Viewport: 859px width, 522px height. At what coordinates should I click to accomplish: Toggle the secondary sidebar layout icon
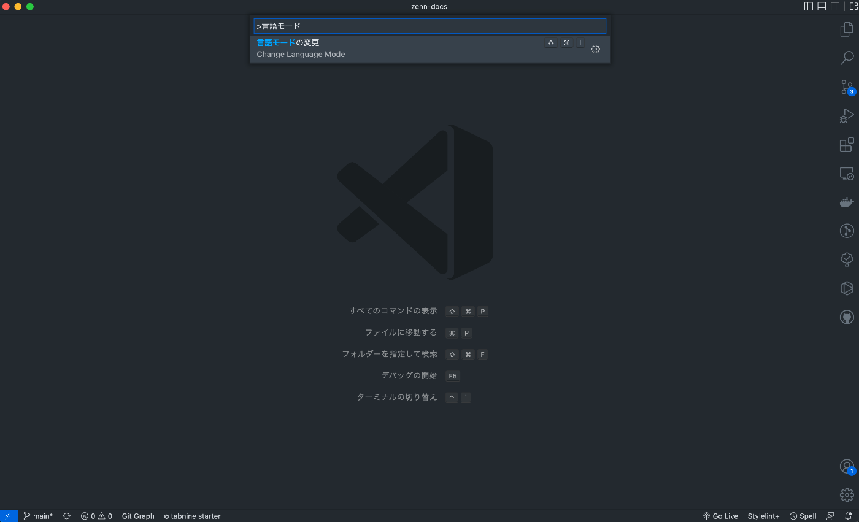[835, 7]
